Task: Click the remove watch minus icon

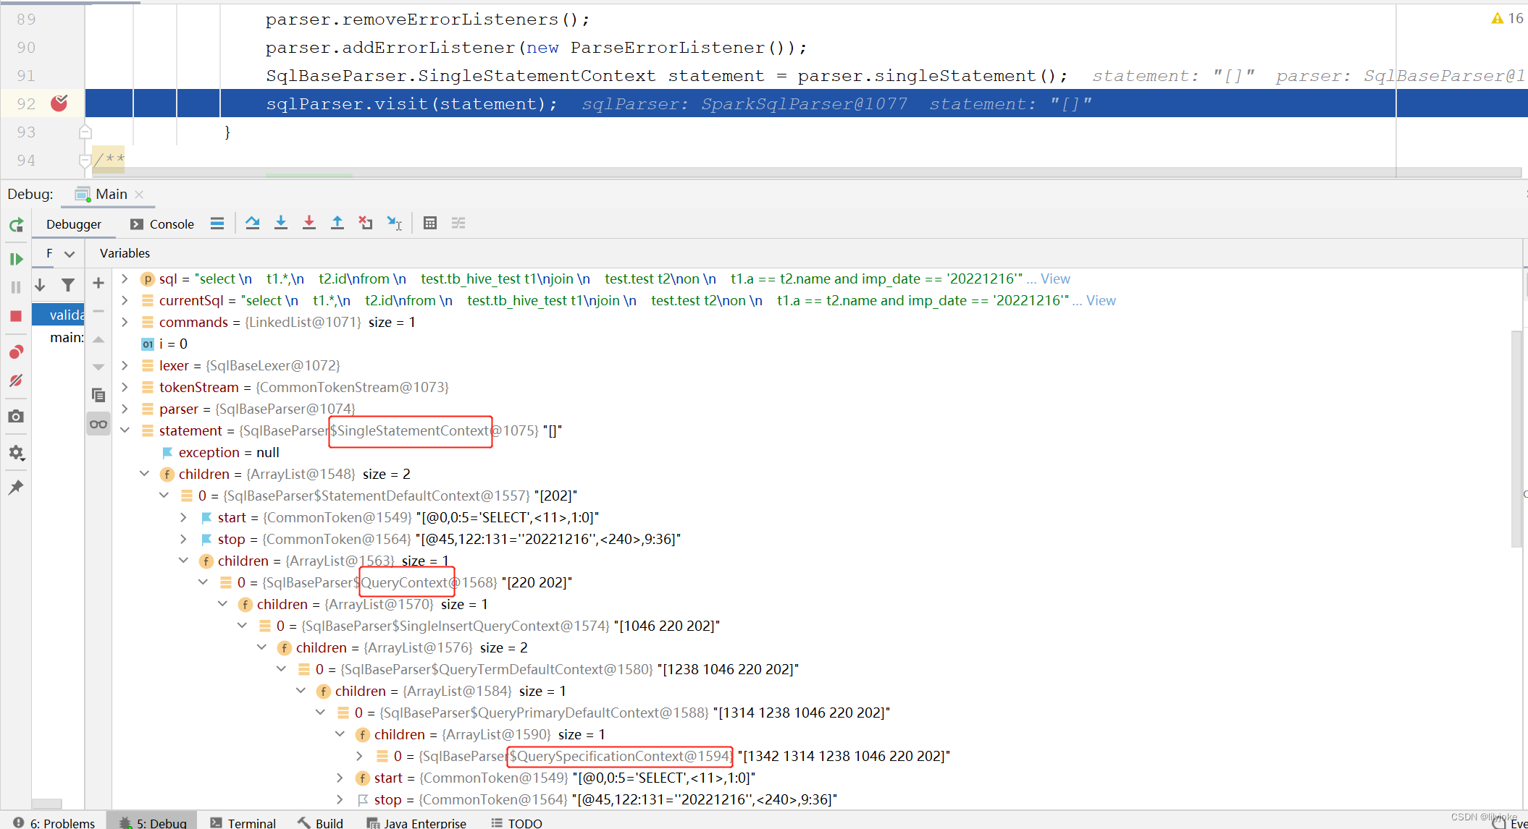Action: coord(98,311)
